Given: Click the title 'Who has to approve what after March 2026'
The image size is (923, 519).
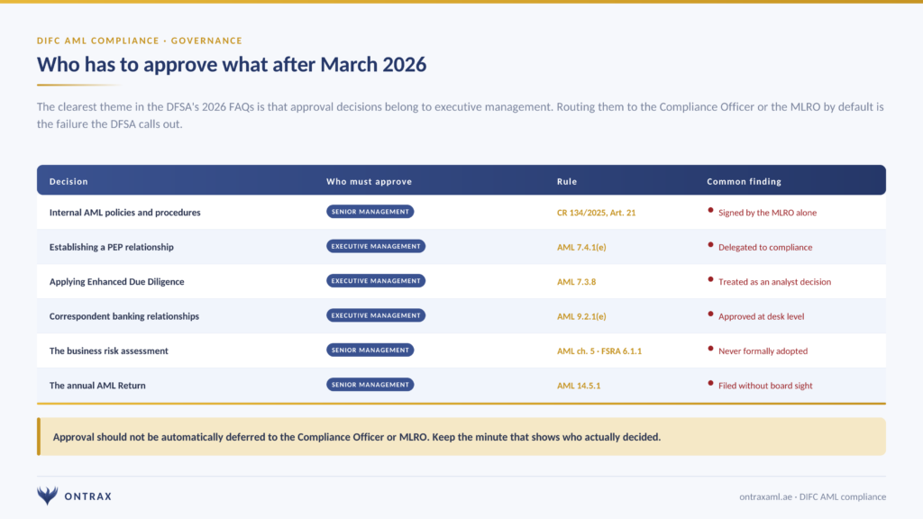Looking at the screenshot, I should pyautogui.click(x=232, y=64).
